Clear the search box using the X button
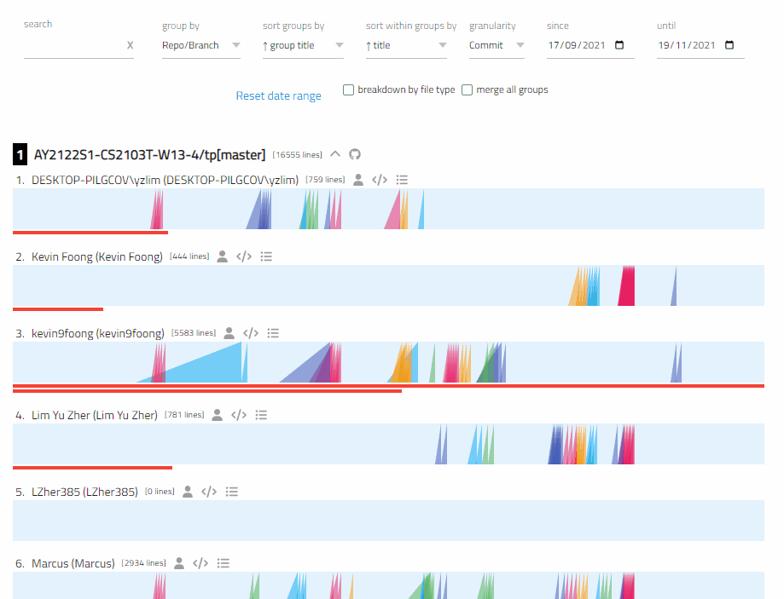 130,45
